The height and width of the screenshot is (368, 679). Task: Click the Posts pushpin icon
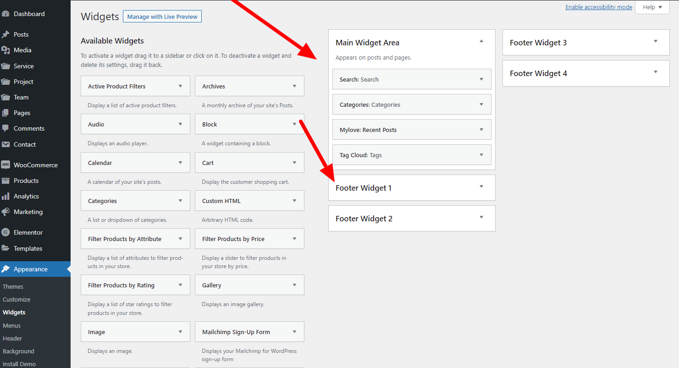pos(6,34)
